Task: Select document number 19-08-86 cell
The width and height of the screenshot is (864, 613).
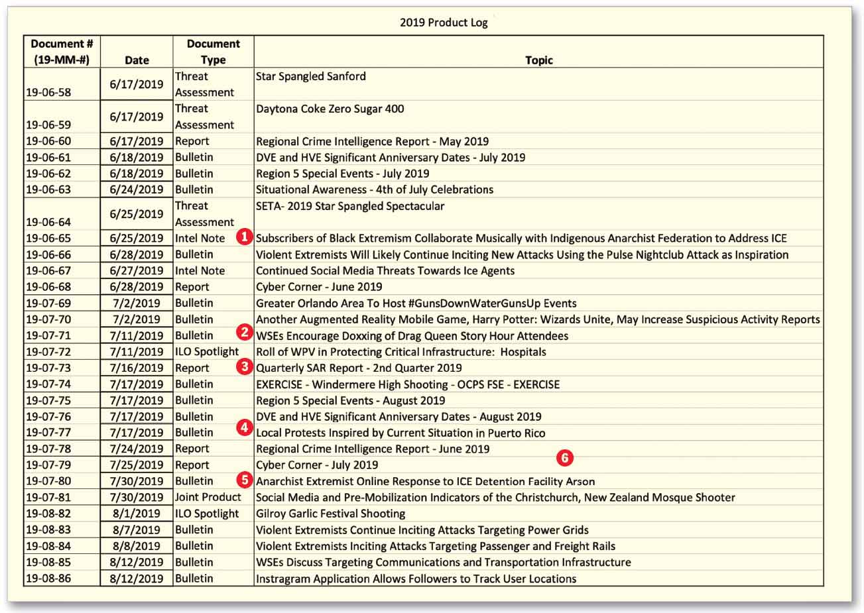Action: [x=48, y=579]
